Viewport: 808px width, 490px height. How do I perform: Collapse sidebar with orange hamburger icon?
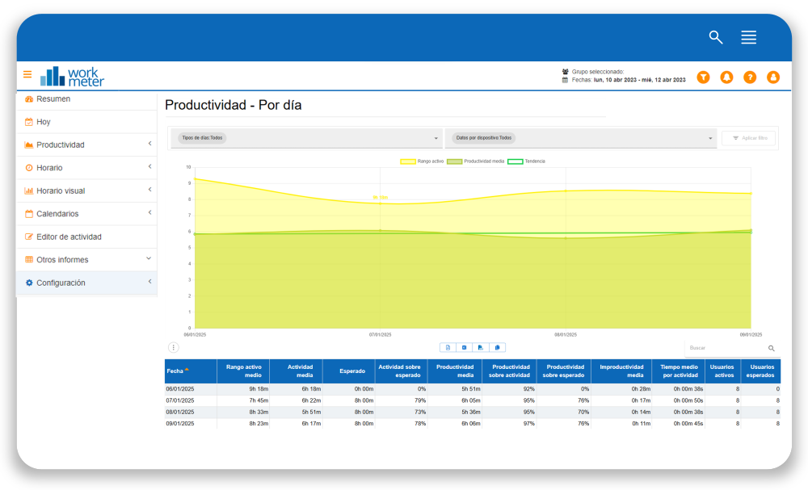[x=27, y=74]
